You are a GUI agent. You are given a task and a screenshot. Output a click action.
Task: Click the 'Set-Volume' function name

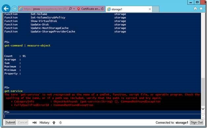[39, 14]
